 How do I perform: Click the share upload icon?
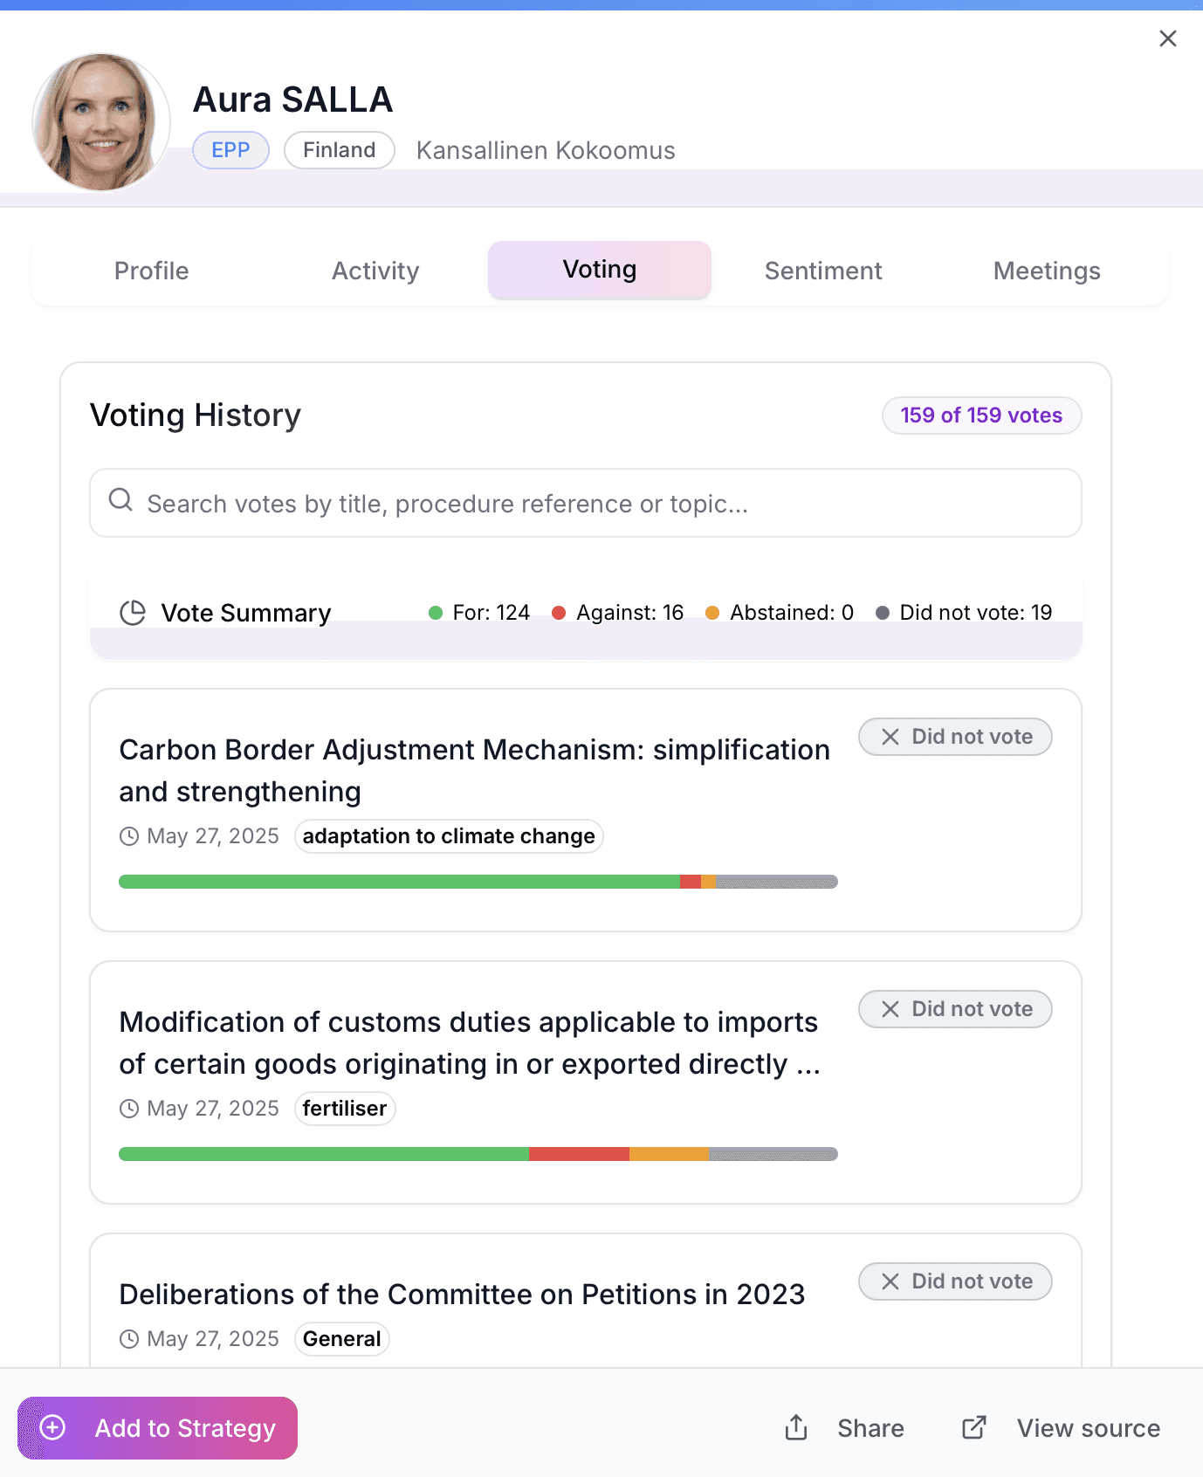[x=796, y=1427]
